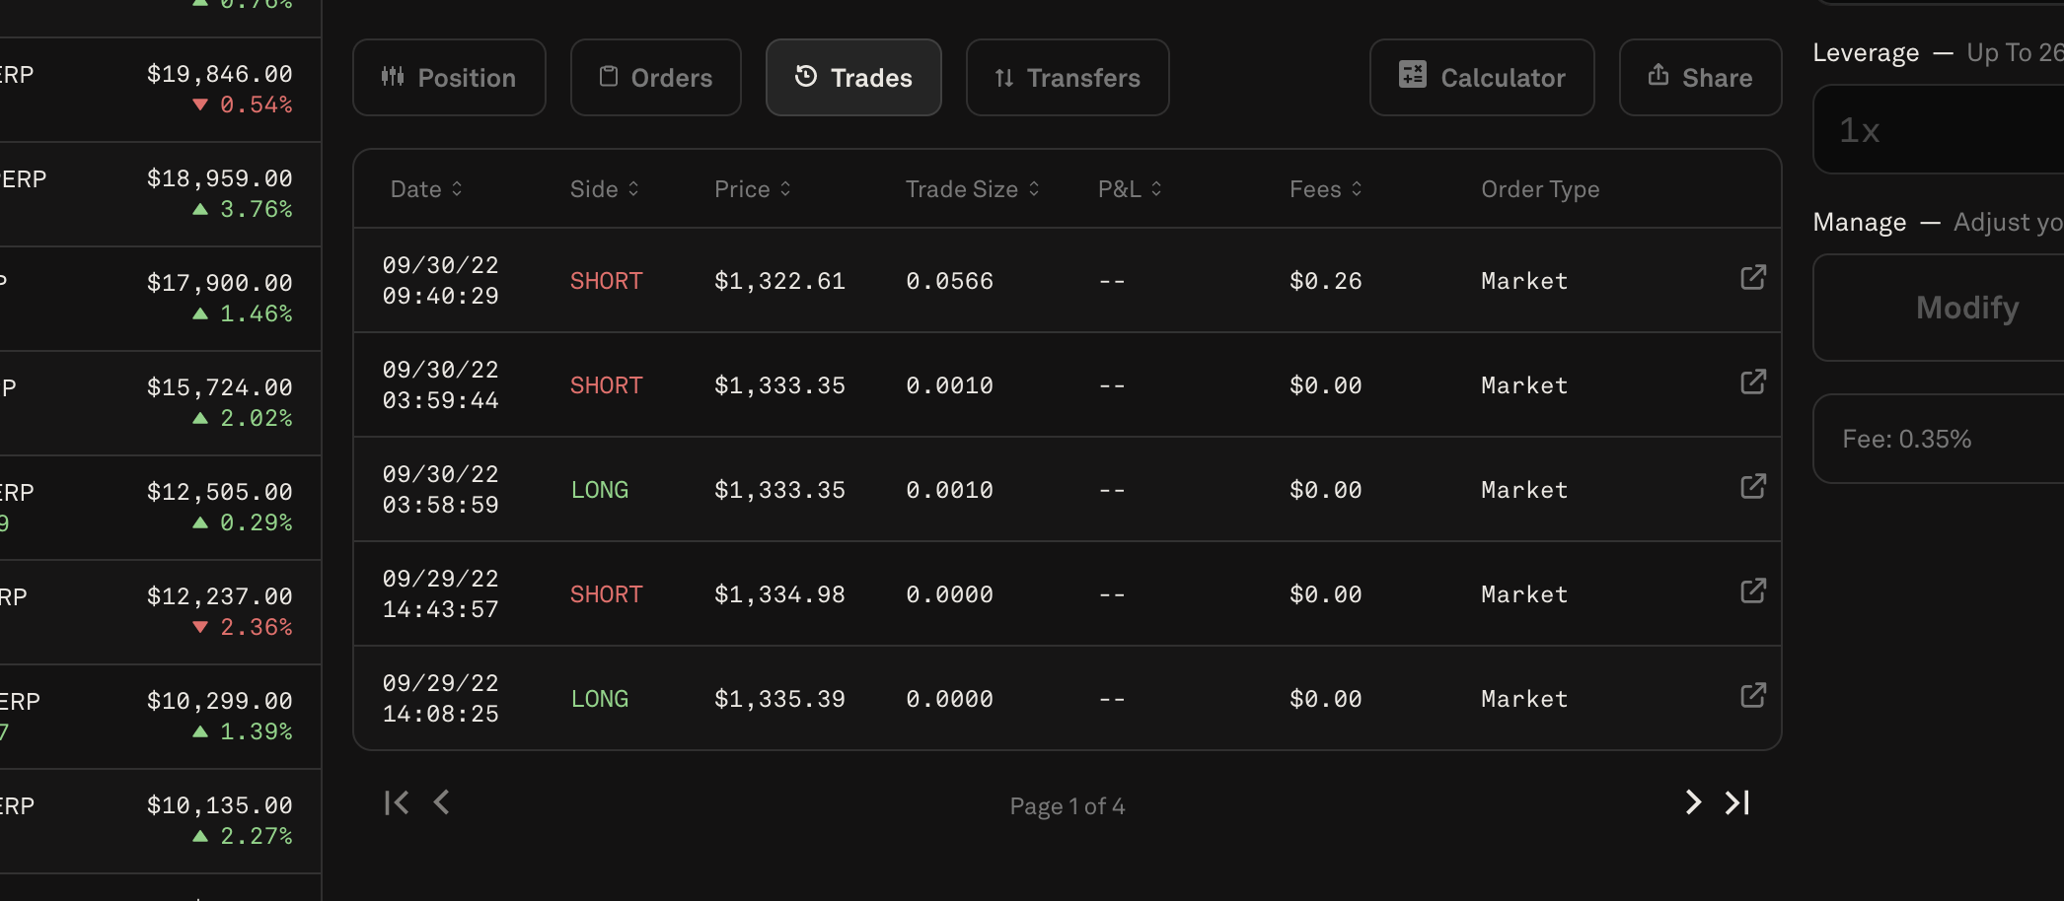Image resolution: width=2064 pixels, height=901 pixels.
Task: Click the Share button
Action: click(1700, 78)
